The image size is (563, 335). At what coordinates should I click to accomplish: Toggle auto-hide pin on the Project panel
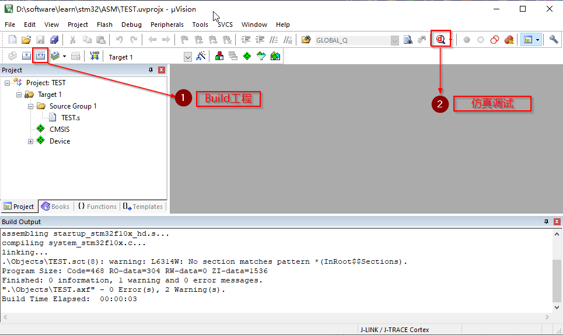coord(151,70)
